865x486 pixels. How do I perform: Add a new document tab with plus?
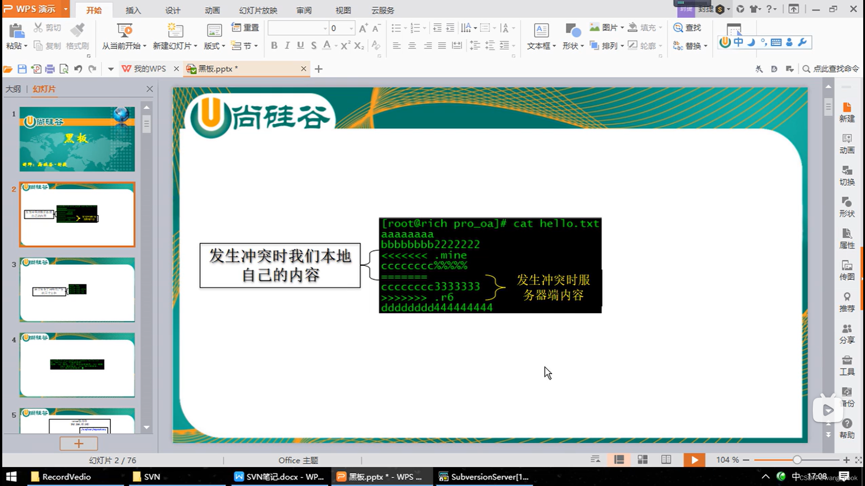319,69
